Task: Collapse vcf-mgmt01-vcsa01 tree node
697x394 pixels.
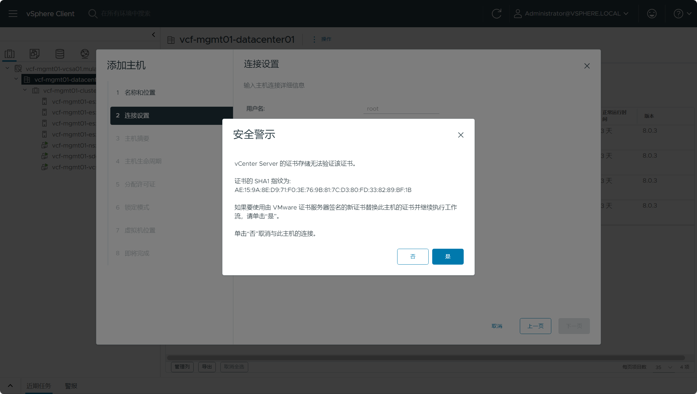Action: click(x=7, y=68)
